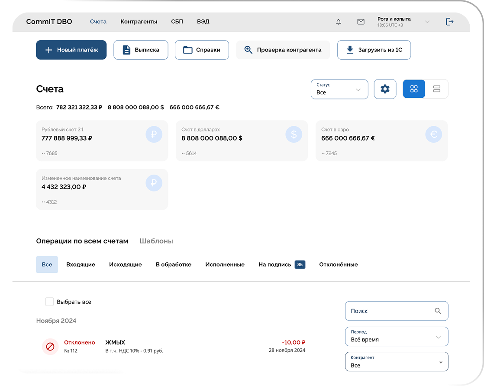This screenshot has height=386, width=484.
Task: Open accounts settings gear icon
Action: 385,89
